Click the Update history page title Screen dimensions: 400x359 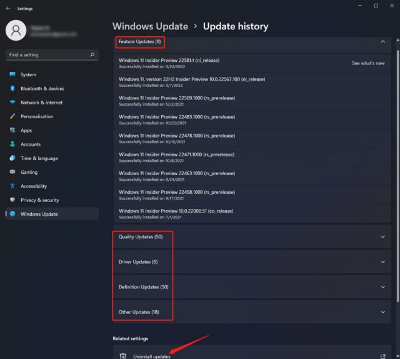coord(236,26)
